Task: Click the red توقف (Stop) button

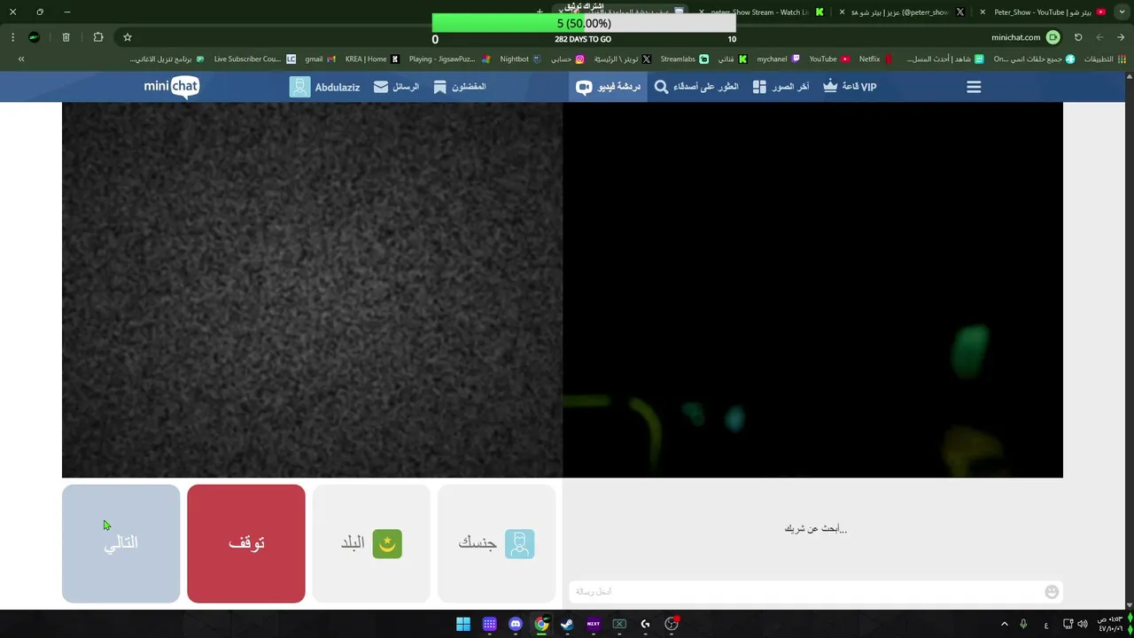Action: pos(246,543)
